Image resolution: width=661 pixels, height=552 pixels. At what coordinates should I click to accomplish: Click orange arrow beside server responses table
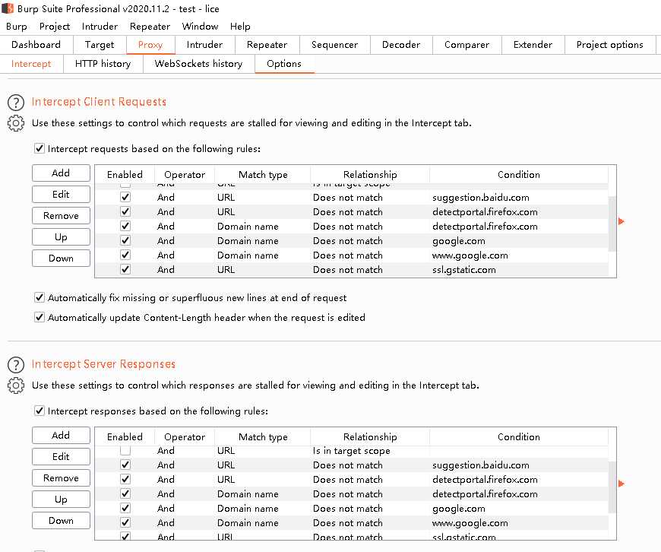click(x=621, y=484)
